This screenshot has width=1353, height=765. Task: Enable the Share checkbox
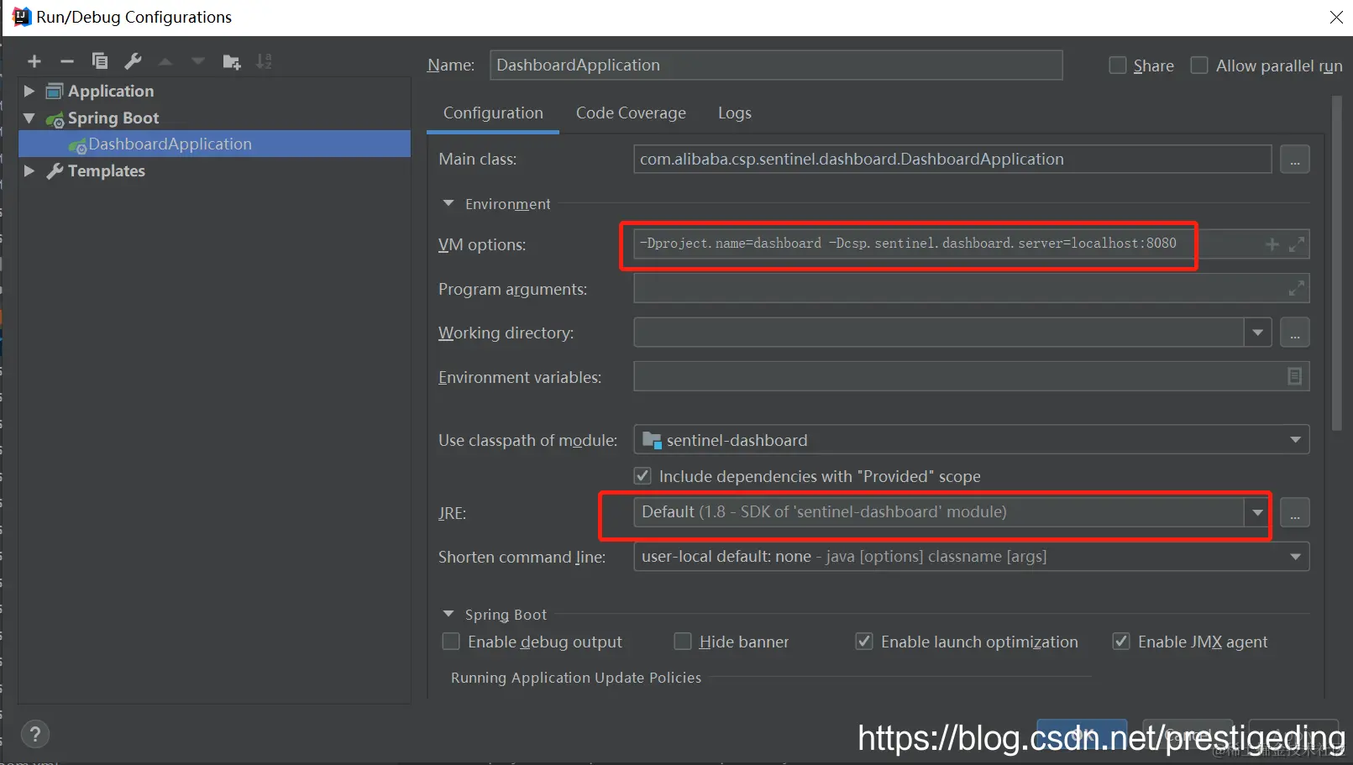1118,65
